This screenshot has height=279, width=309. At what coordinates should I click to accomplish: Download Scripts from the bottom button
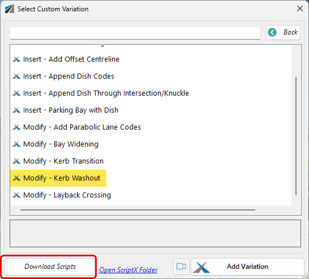[x=50, y=267]
